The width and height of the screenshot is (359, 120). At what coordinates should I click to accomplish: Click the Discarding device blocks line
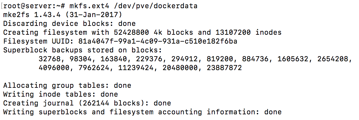[70, 24]
